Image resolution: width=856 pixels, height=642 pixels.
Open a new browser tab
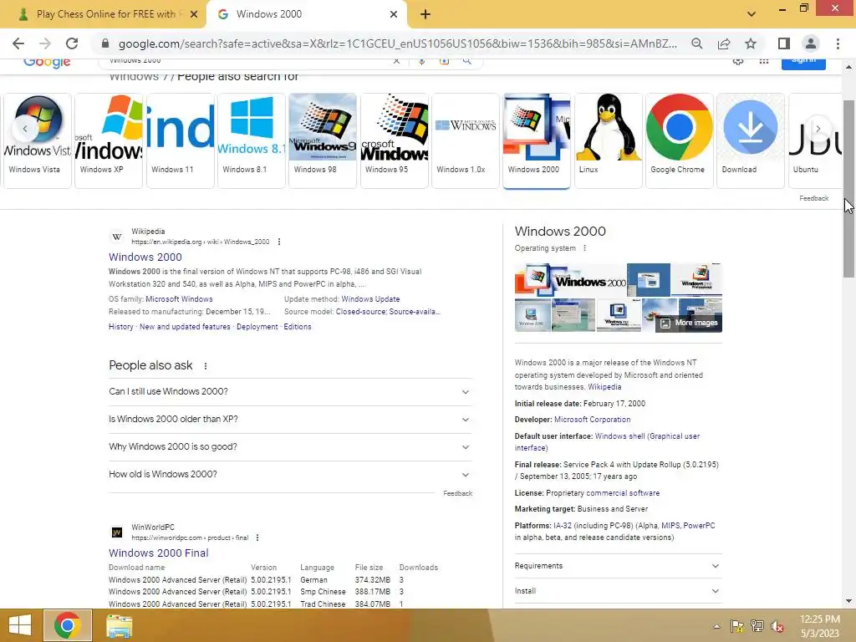coord(425,14)
